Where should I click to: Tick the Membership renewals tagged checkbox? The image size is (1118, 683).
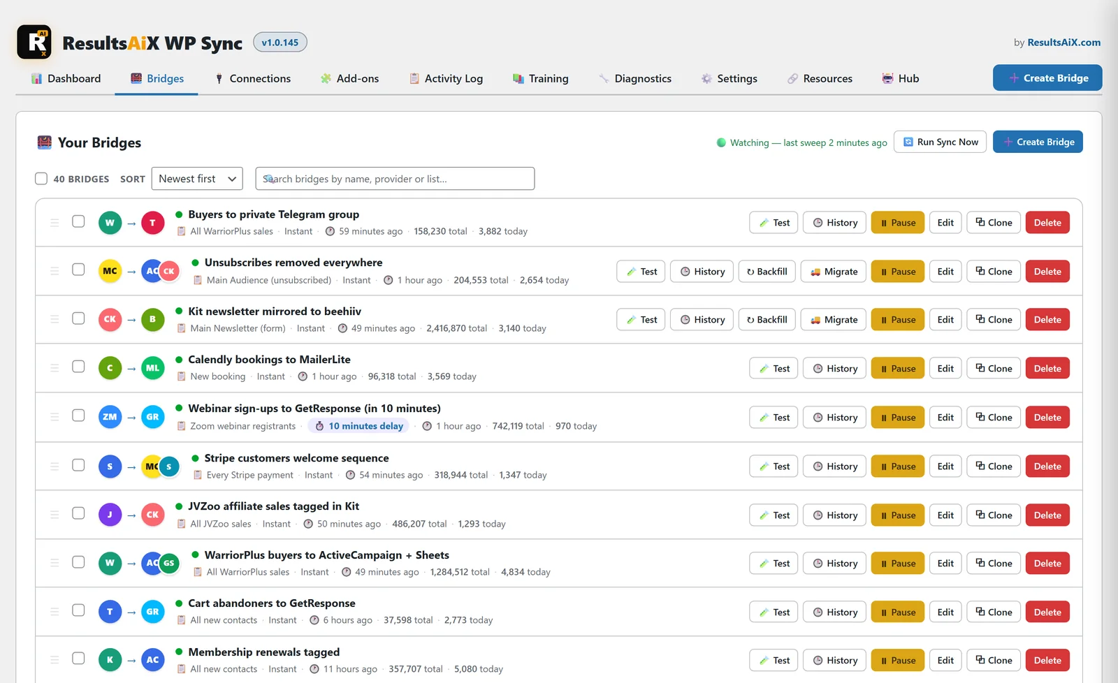coord(78,659)
